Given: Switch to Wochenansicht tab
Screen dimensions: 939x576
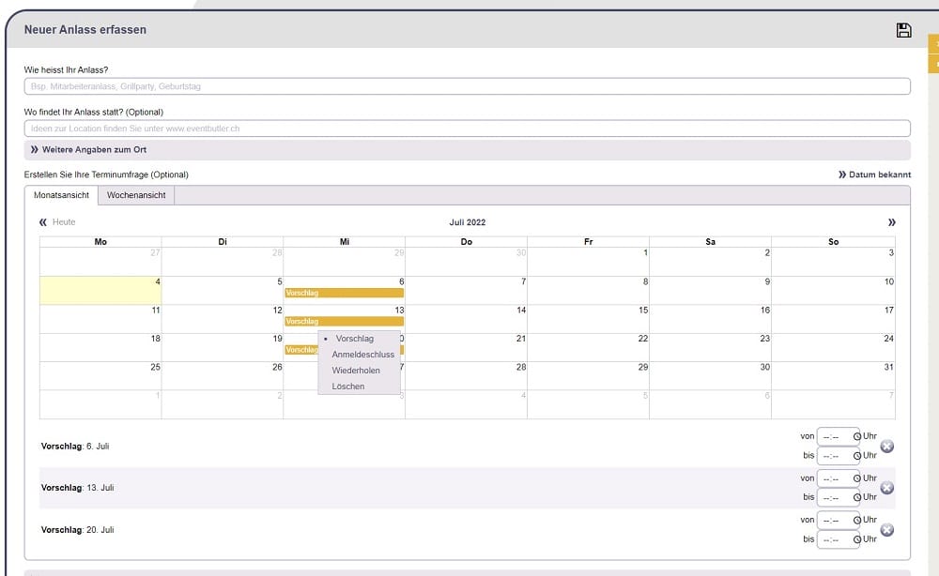Looking at the screenshot, I should tap(136, 195).
